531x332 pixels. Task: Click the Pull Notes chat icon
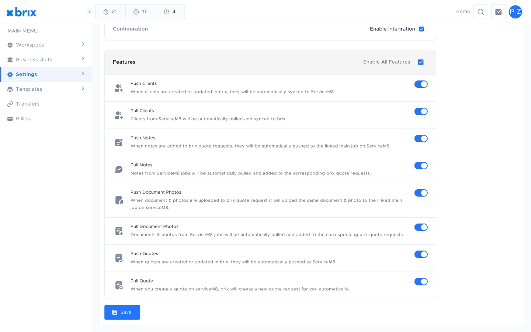click(119, 169)
